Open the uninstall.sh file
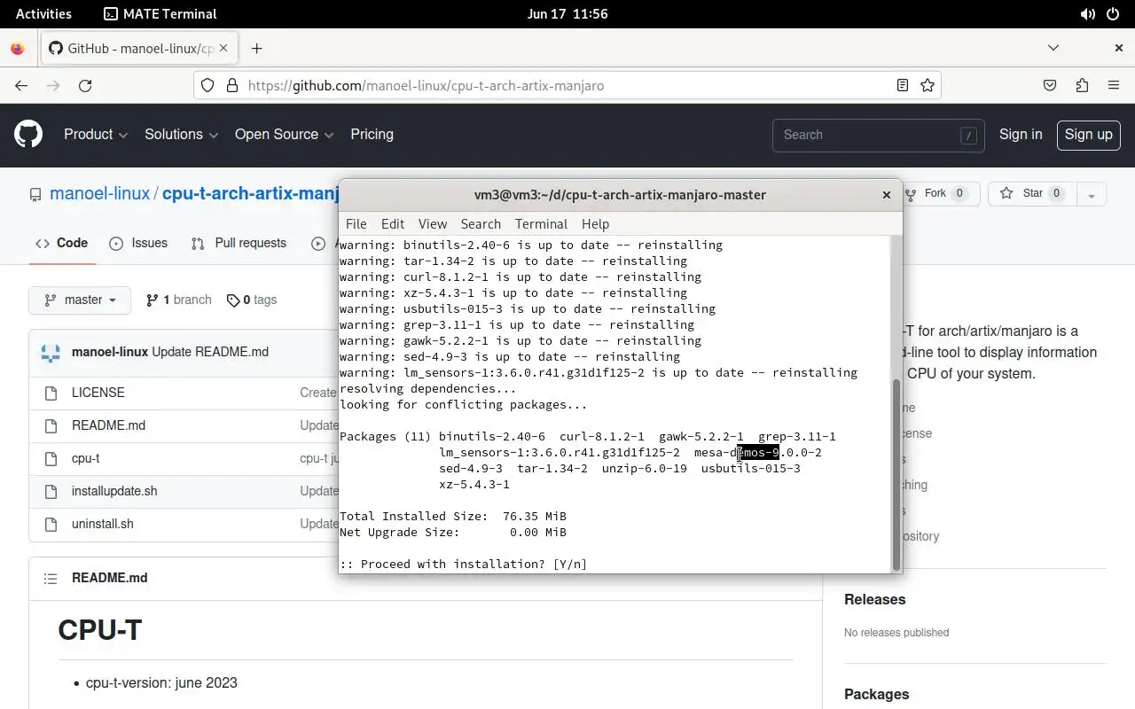 coord(103,524)
